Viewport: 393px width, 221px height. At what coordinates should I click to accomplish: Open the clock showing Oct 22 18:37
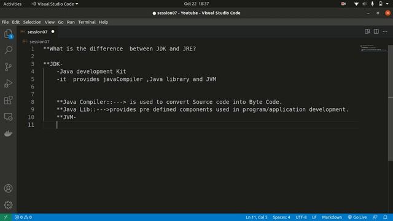pyautogui.click(x=196, y=4)
